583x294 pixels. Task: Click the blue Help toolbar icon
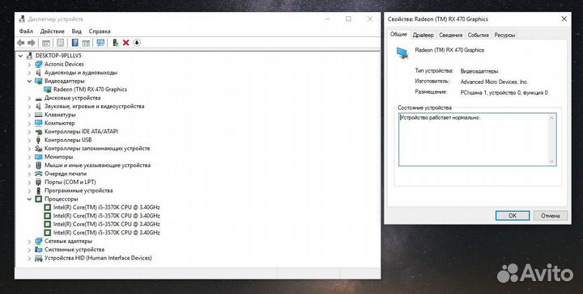74,43
